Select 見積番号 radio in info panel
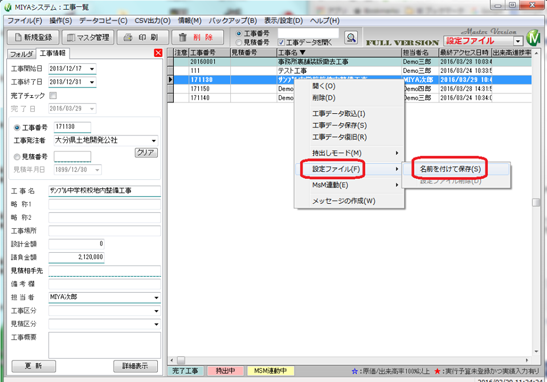The height and width of the screenshot is (382, 547). coord(17,157)
